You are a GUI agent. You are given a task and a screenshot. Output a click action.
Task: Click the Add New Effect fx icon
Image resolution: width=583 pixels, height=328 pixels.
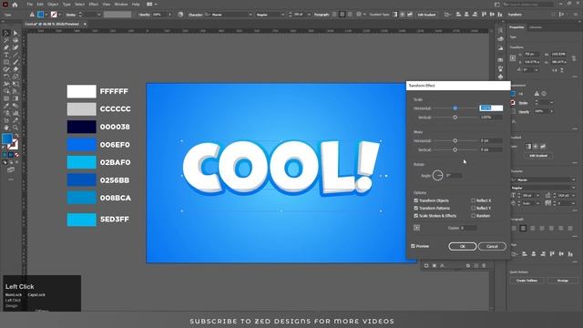(x=442, y=265)
